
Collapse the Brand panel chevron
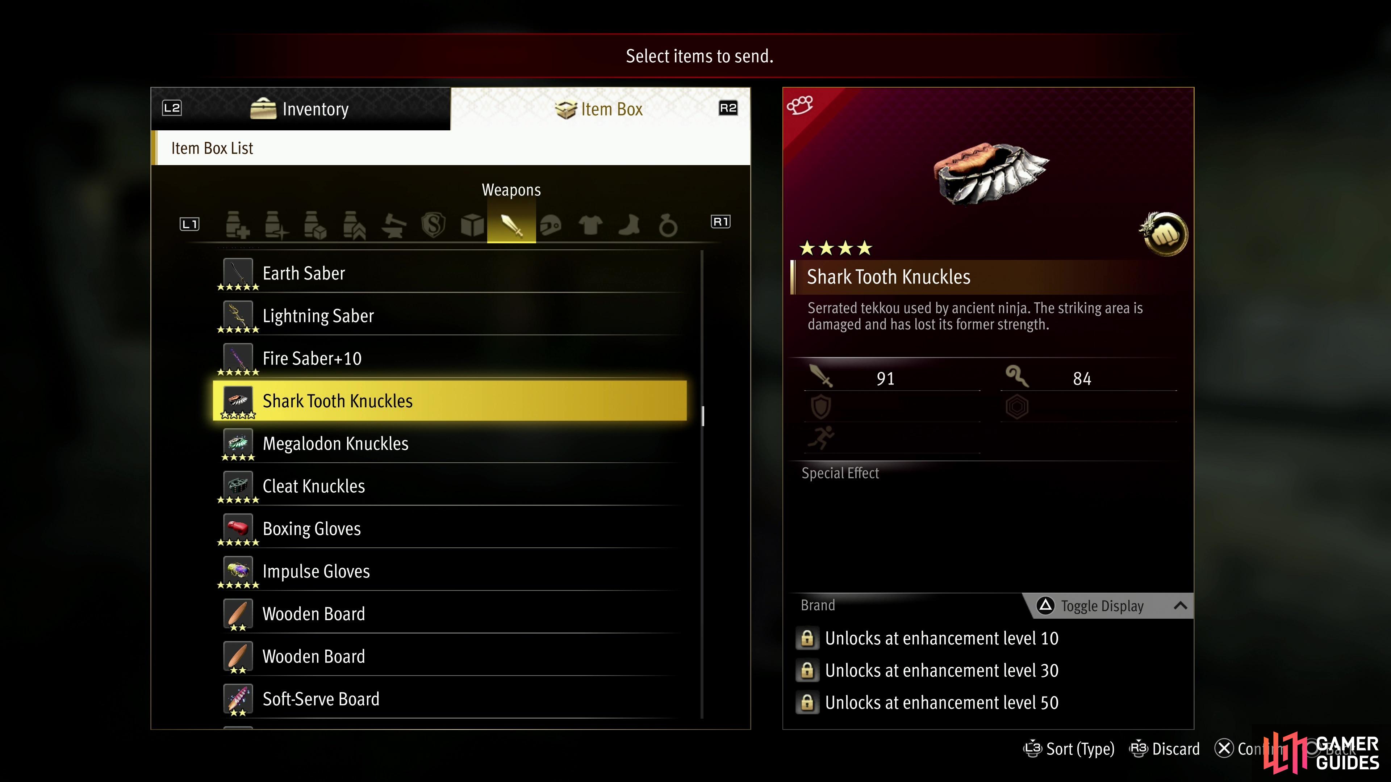click(x=1180, y=606)
